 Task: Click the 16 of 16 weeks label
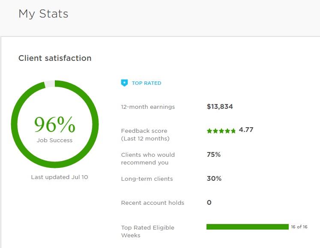tap(299, 227)
